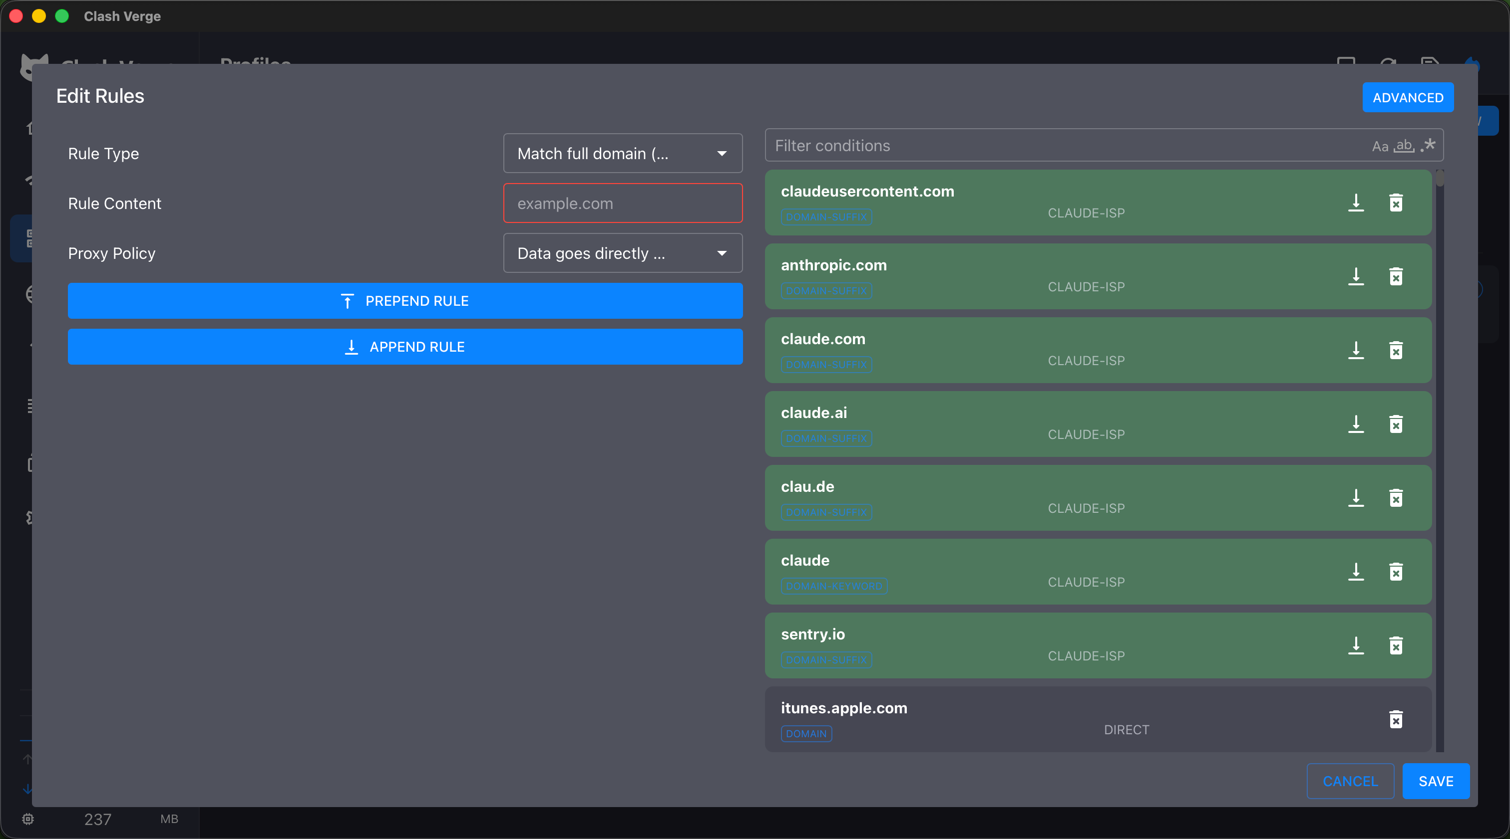Move claude.ai rule to bottom
The width and height of the screenshot is (1510, 839).
coord(1355,424)
